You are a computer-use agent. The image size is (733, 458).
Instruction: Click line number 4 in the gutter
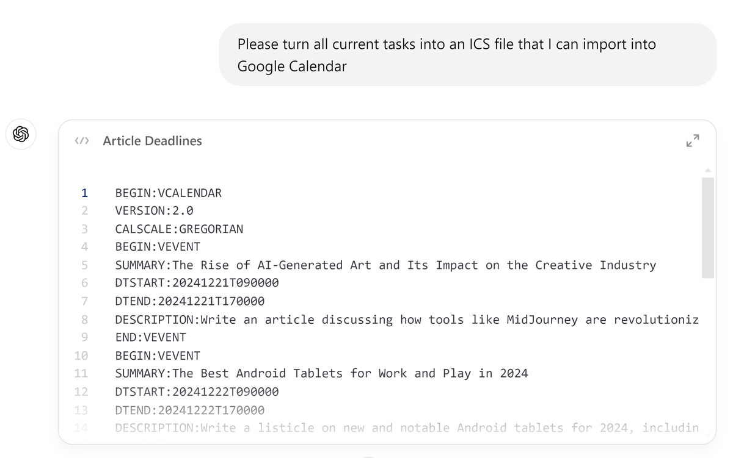coord(84,247)
